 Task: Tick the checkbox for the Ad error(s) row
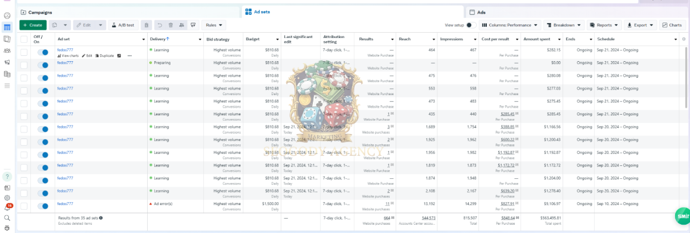(x=24, y=206)
